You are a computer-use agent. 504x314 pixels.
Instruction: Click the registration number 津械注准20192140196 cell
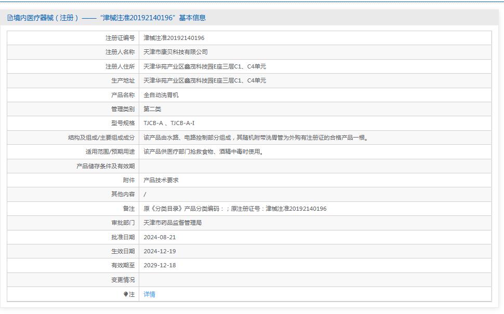174,37
